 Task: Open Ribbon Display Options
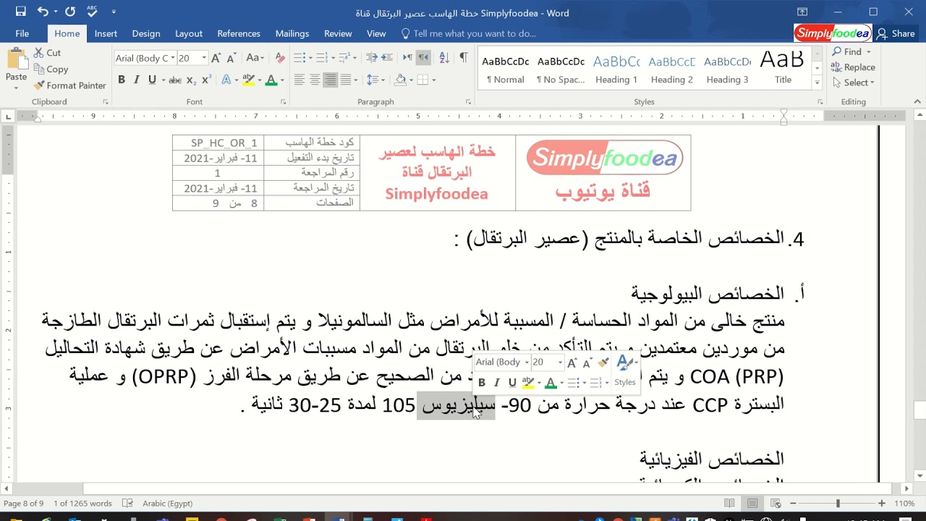point(802,12)
